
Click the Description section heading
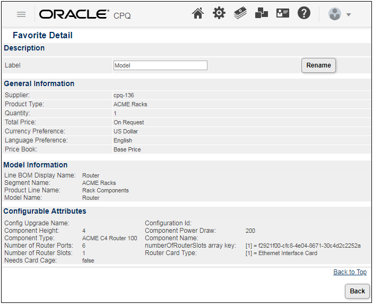click(x=24, y=48)
